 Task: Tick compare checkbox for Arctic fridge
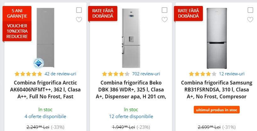point(79,10)
